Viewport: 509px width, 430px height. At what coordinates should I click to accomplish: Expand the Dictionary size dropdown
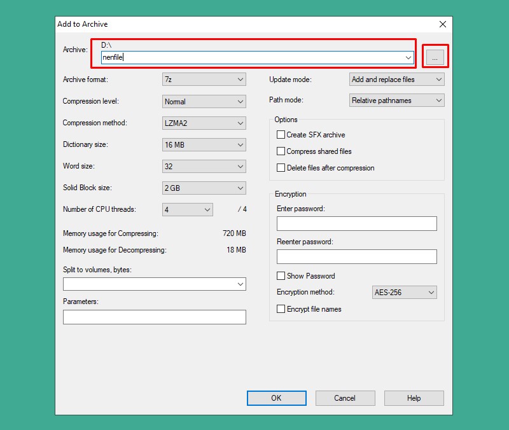204,144
